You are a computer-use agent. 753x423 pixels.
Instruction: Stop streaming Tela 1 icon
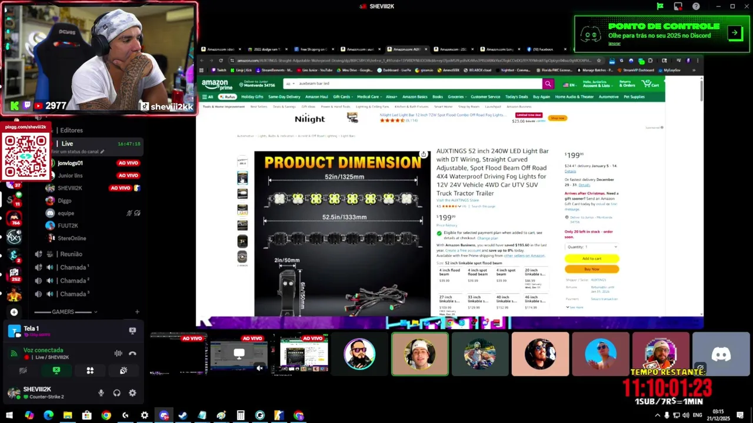click(132, 331)
